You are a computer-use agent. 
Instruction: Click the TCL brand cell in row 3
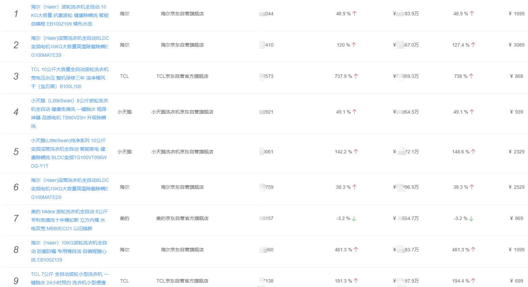tap(125, 76)
